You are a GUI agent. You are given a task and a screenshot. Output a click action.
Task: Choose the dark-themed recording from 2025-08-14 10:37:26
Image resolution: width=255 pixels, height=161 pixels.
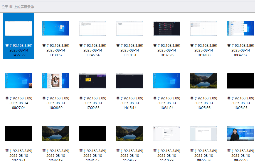(167, 28)
